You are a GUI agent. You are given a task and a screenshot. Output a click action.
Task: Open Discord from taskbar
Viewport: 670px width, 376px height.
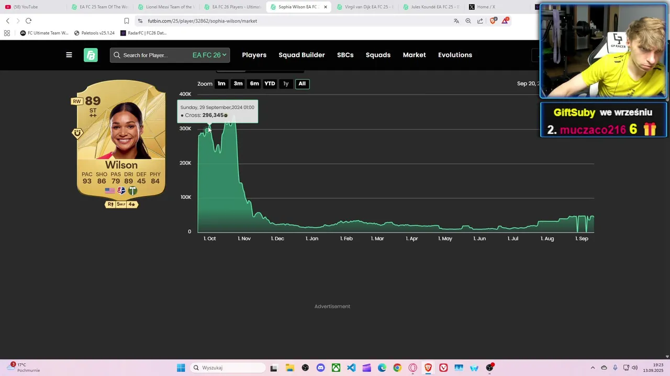pos(320,368)
